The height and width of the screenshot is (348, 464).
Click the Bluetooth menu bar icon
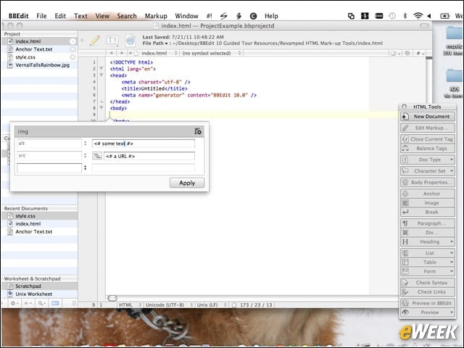tap(405, 16)
